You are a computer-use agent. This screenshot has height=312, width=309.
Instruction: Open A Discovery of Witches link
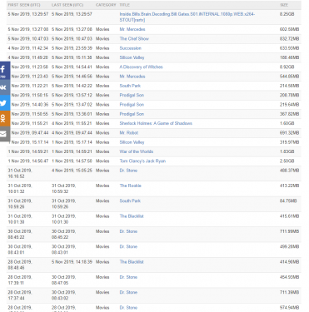(x=141, y=67)
